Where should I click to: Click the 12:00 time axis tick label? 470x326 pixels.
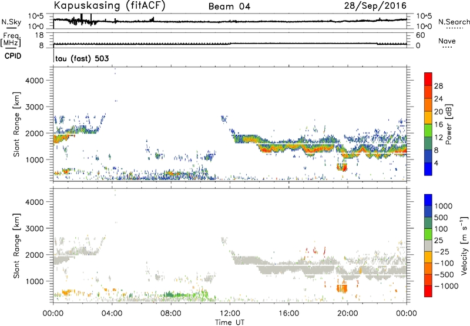(230, 314)
